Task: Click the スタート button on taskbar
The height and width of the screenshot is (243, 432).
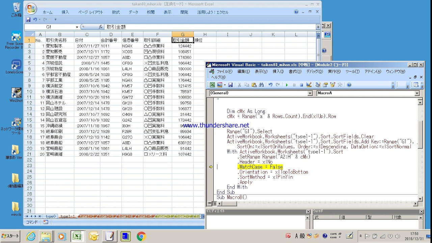Action: point(10,236)
